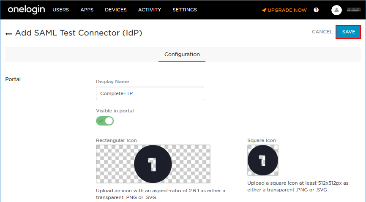Switch to the Configuration tab

click(x=182, y=55)
